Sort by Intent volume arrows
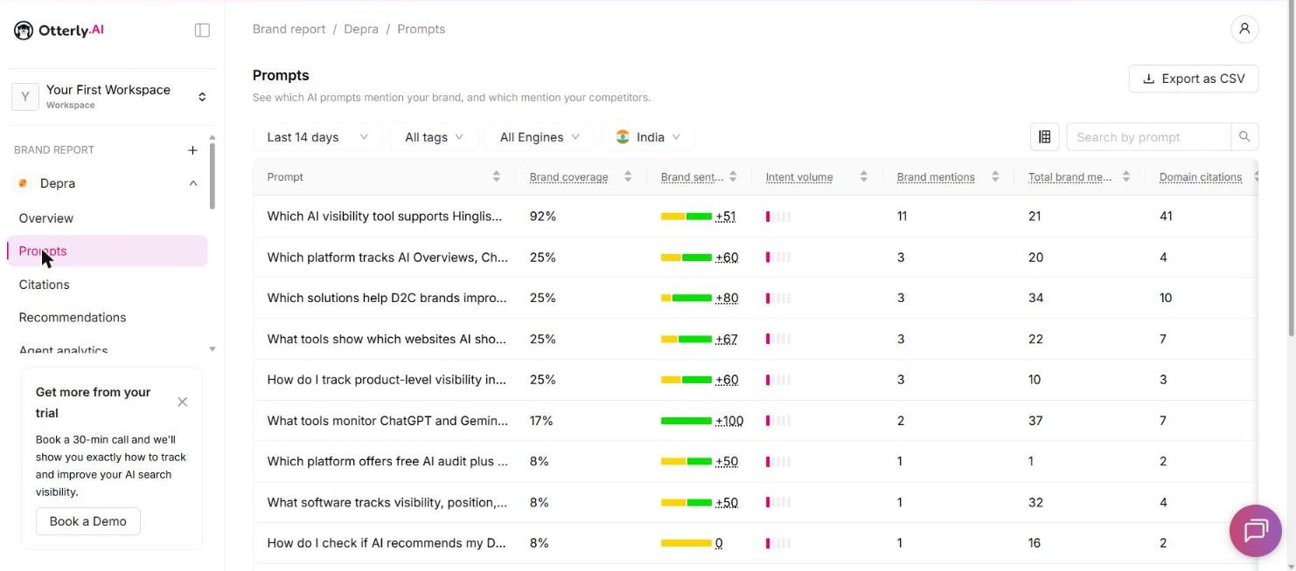This screenshot has width=1296, height=571. click(863, 176)
